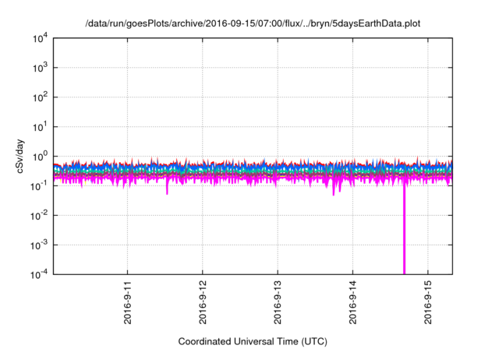Click the tall magenta dropout spike
Image resolution: width=499 pixels, height=349 pixels.
[x=405, y=229]
